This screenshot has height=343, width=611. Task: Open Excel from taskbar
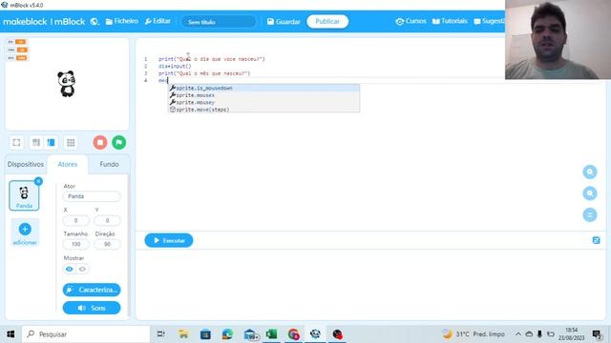tap(271, 334)
